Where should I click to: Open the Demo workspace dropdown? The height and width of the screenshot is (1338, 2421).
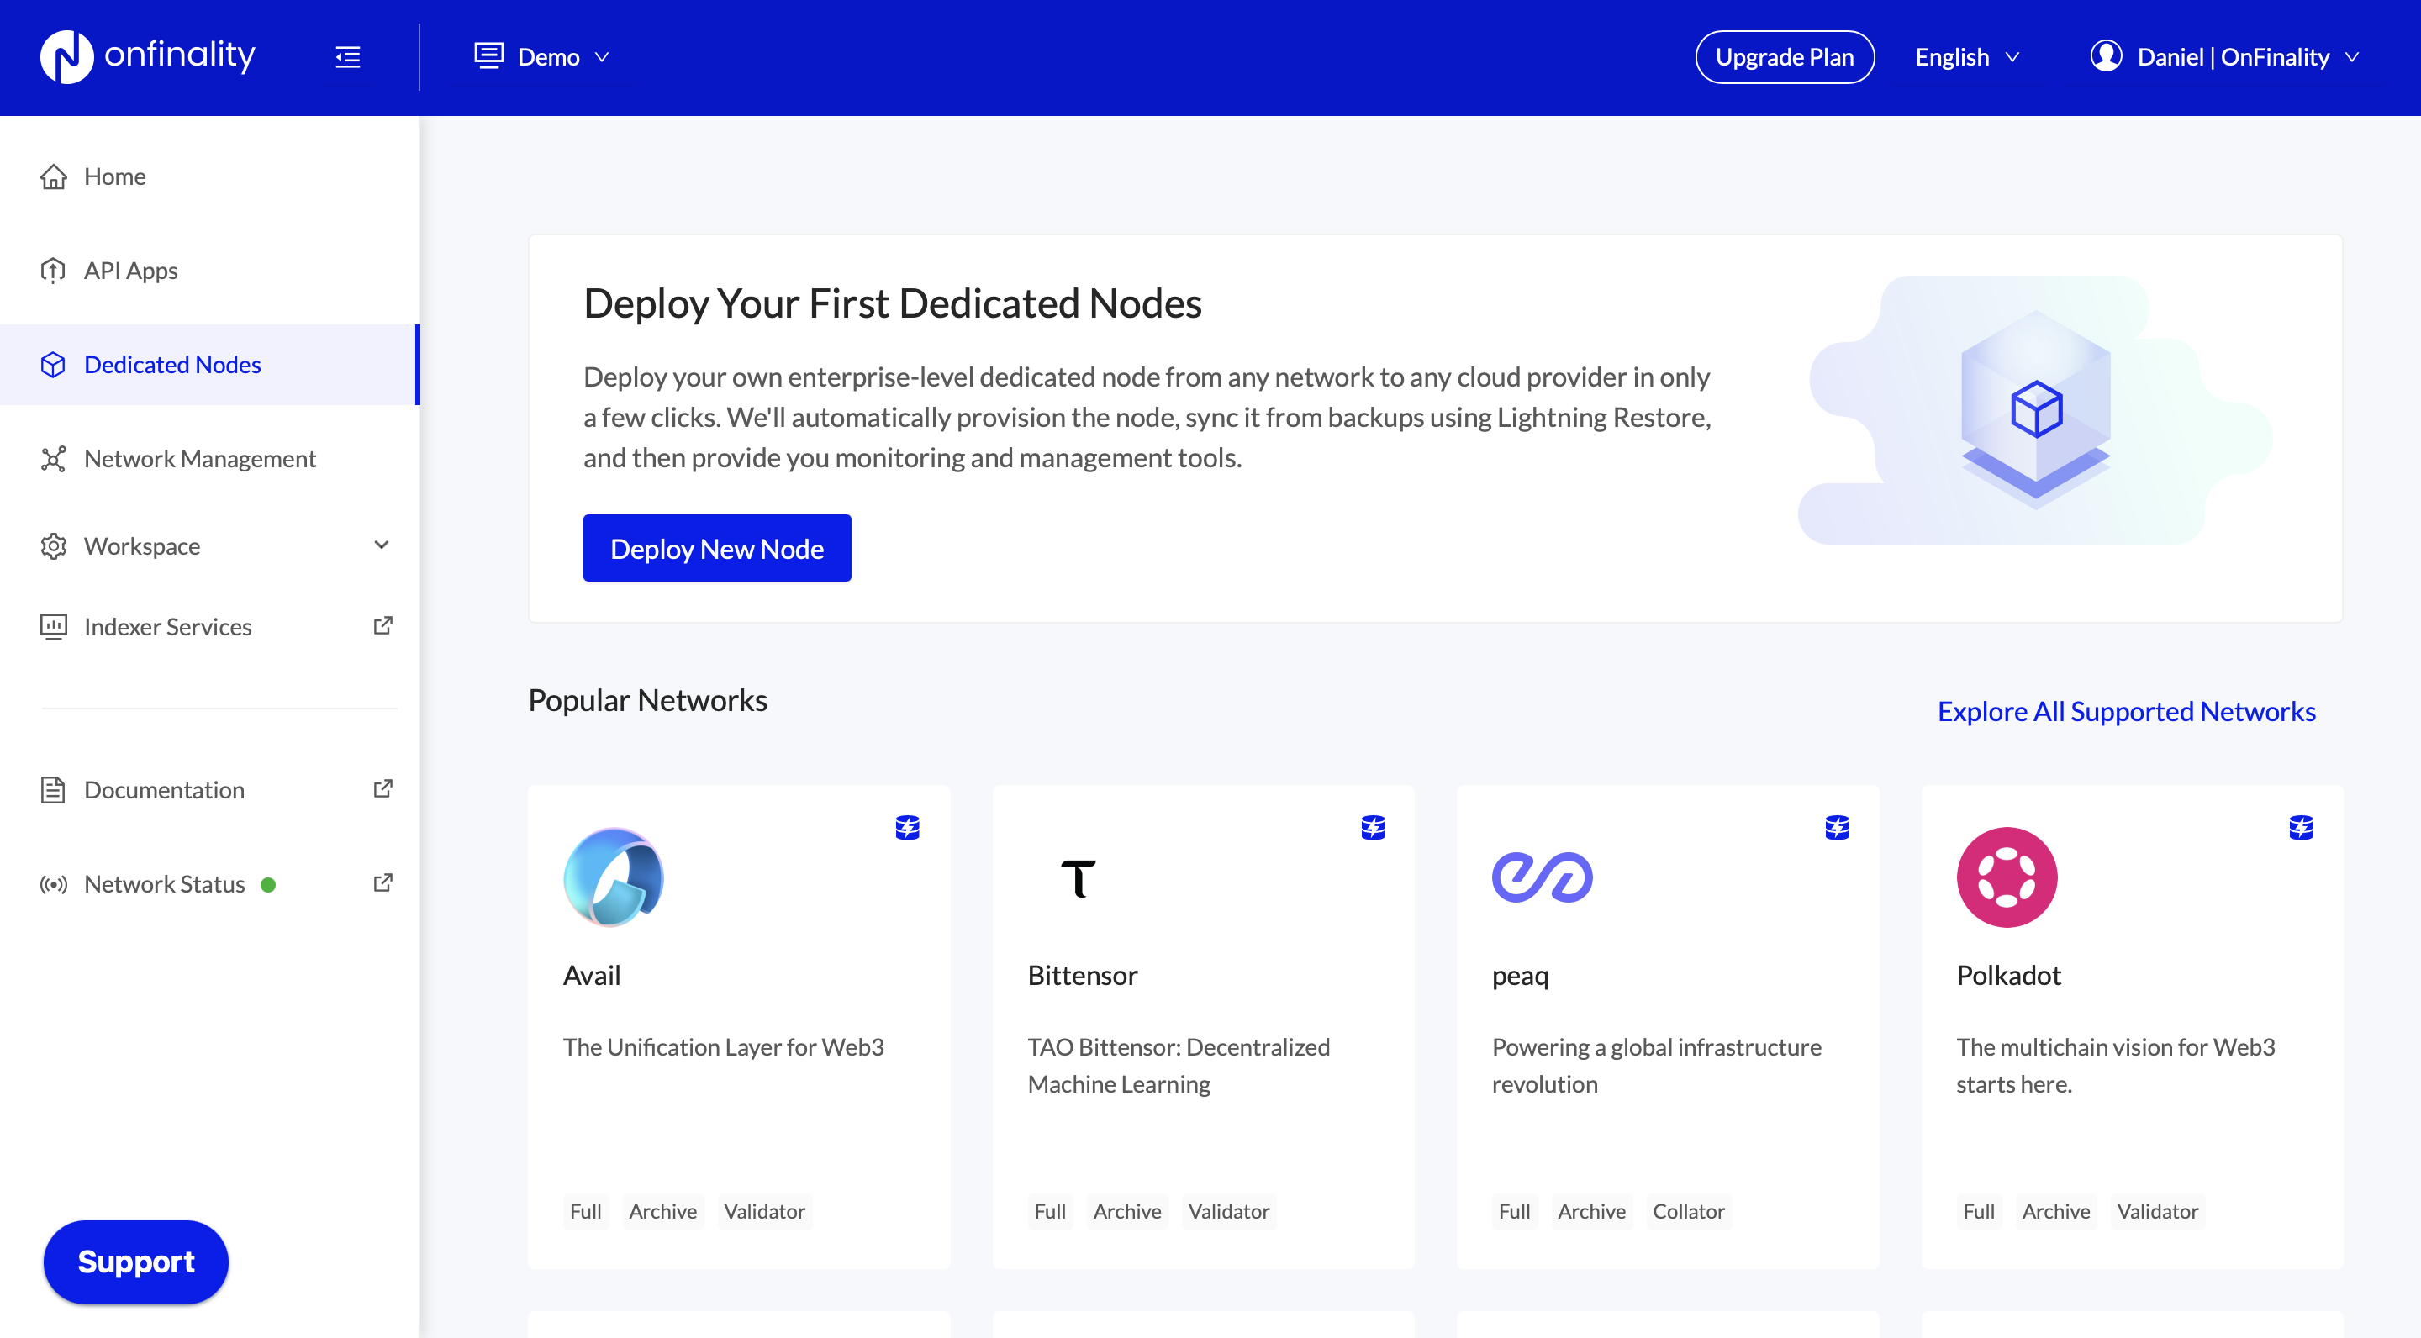point(542,57)
